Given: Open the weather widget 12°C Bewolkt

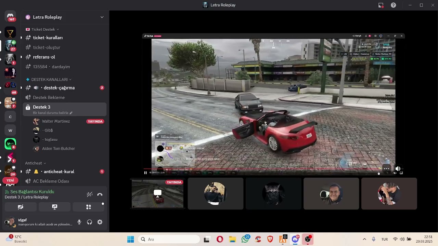Looking at the screenshot, I should tap(16, 239).
